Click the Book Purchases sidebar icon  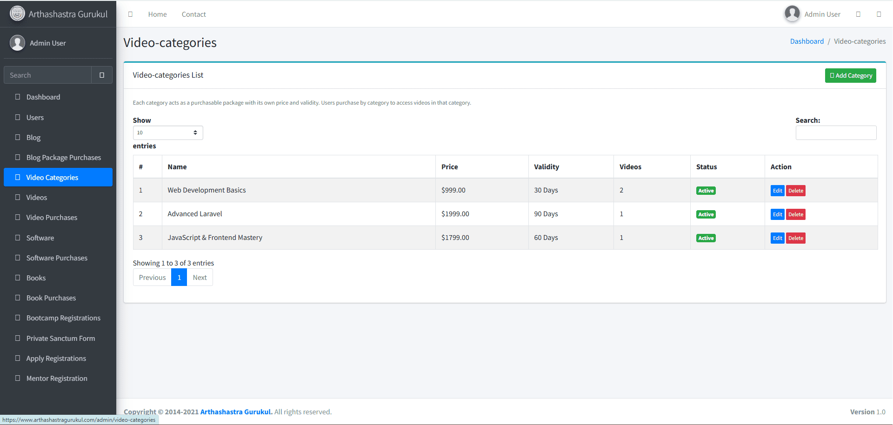[x=18, y=298]
